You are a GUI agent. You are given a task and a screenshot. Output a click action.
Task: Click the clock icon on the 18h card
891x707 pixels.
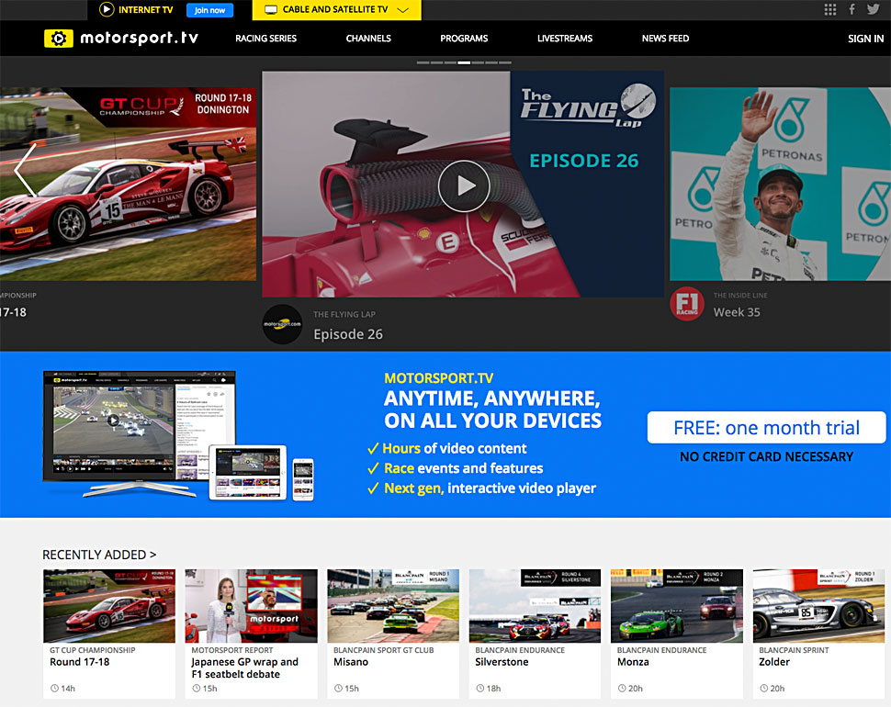(x=480, y=689)
